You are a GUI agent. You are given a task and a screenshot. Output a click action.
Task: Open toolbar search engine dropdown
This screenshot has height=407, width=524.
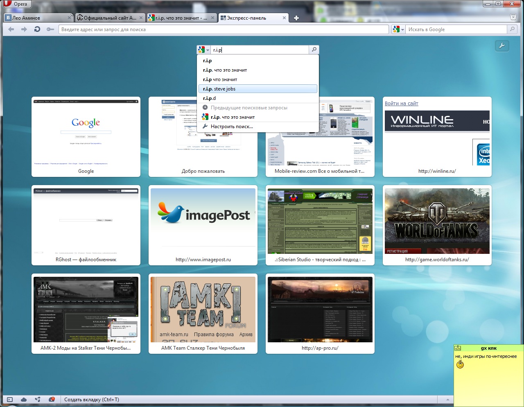398,29
